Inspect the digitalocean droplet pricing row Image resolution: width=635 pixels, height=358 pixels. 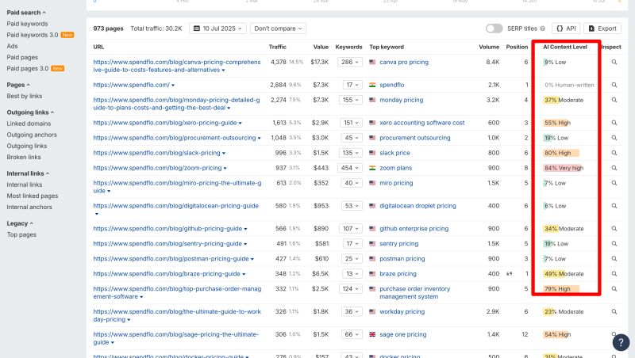pos(614,206)
